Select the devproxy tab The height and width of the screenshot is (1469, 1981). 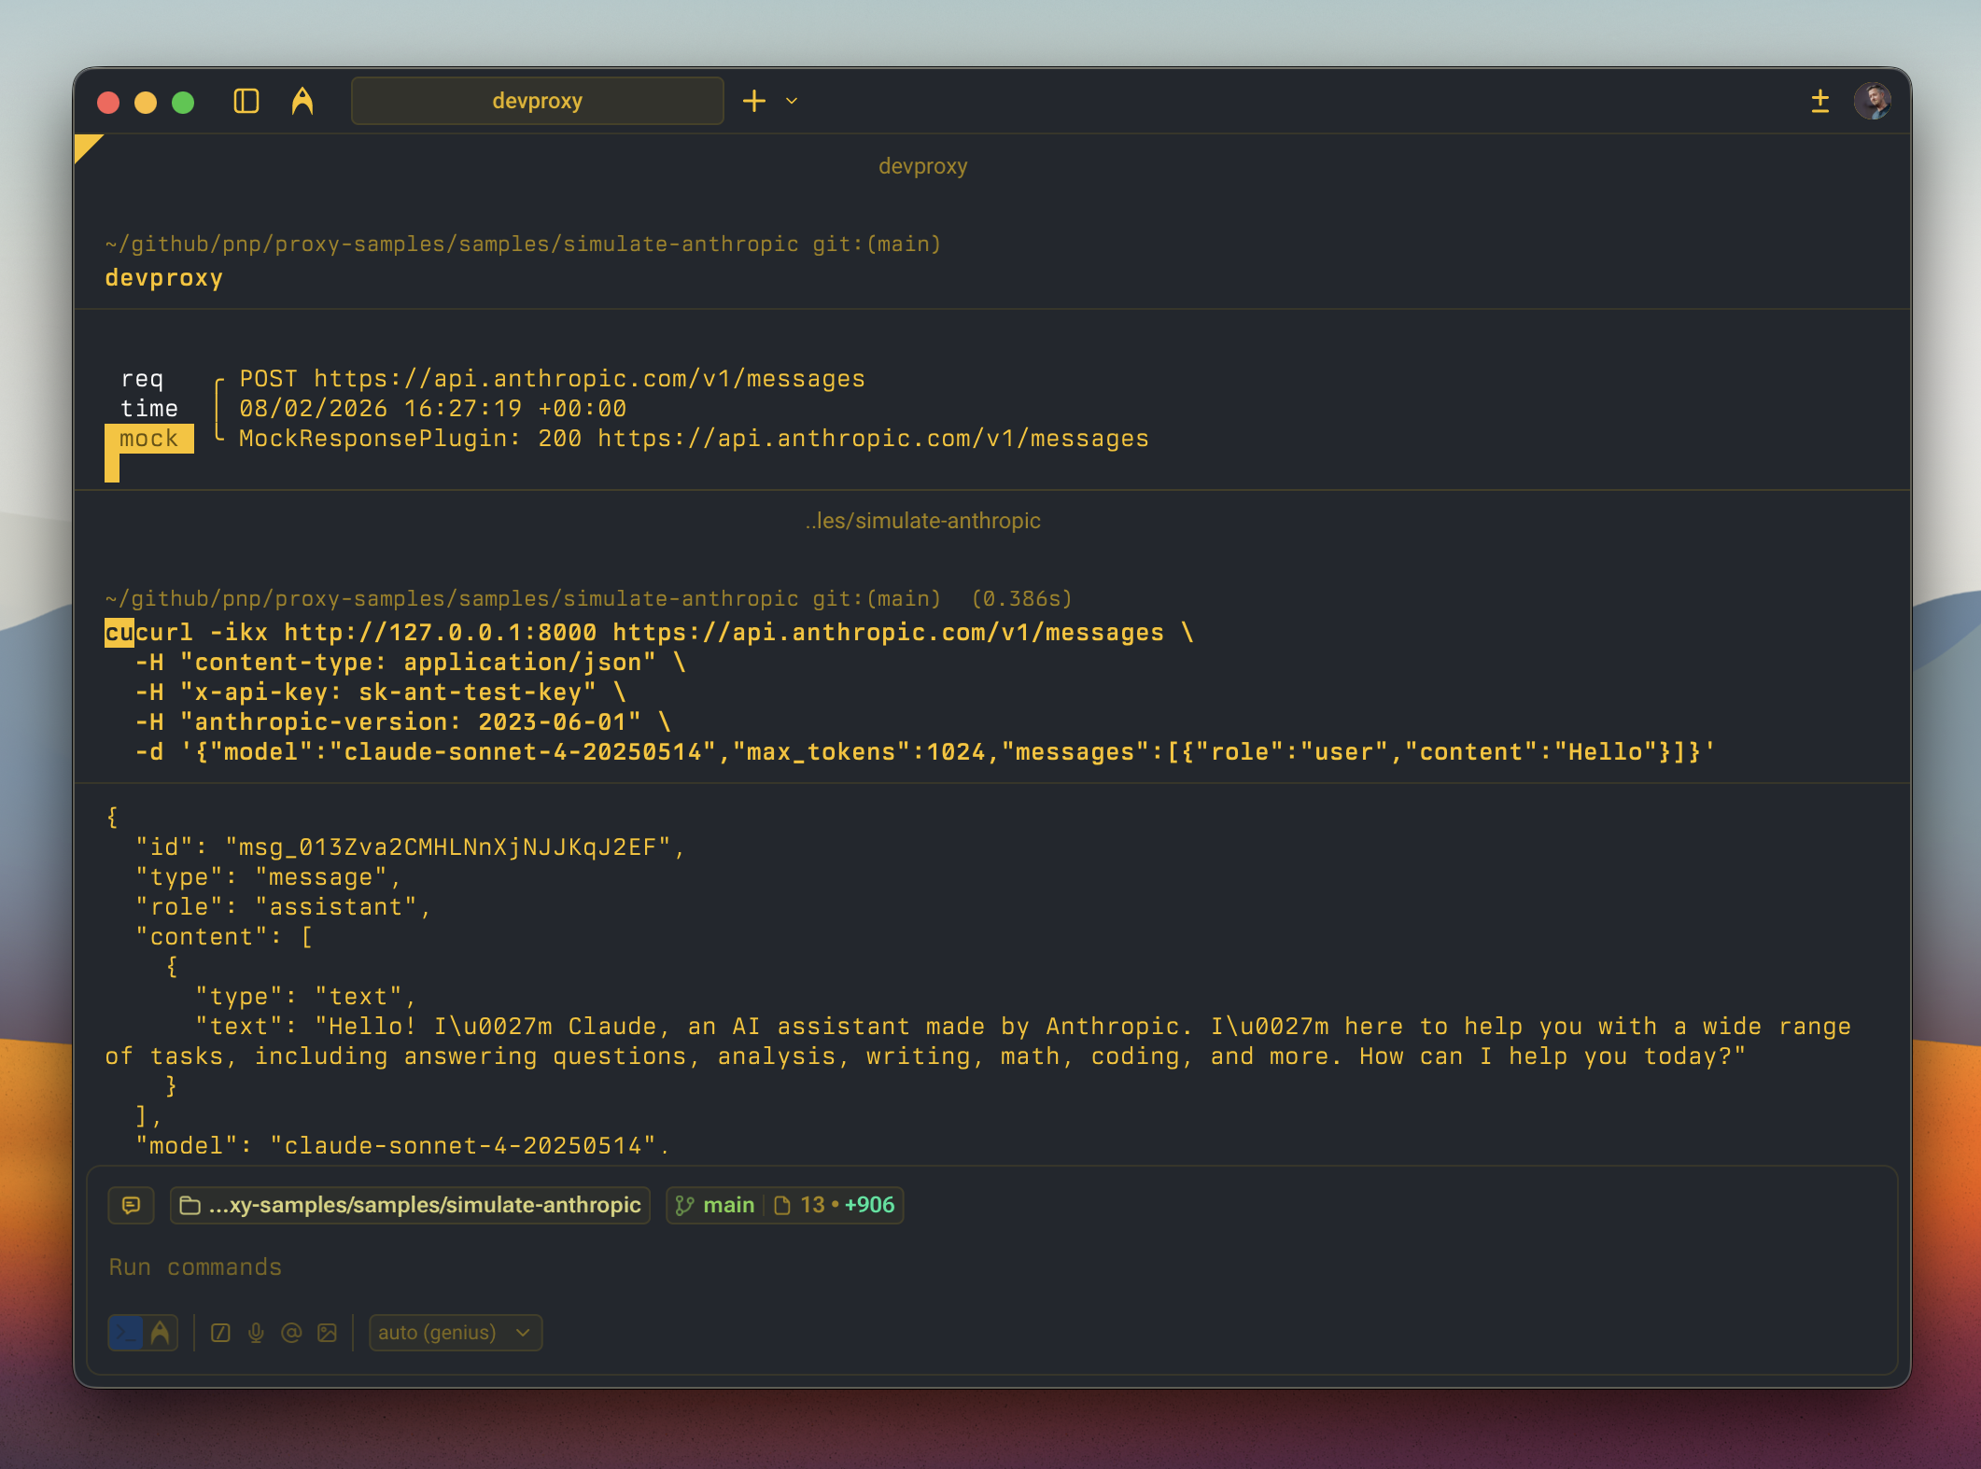tap(537, 100)
